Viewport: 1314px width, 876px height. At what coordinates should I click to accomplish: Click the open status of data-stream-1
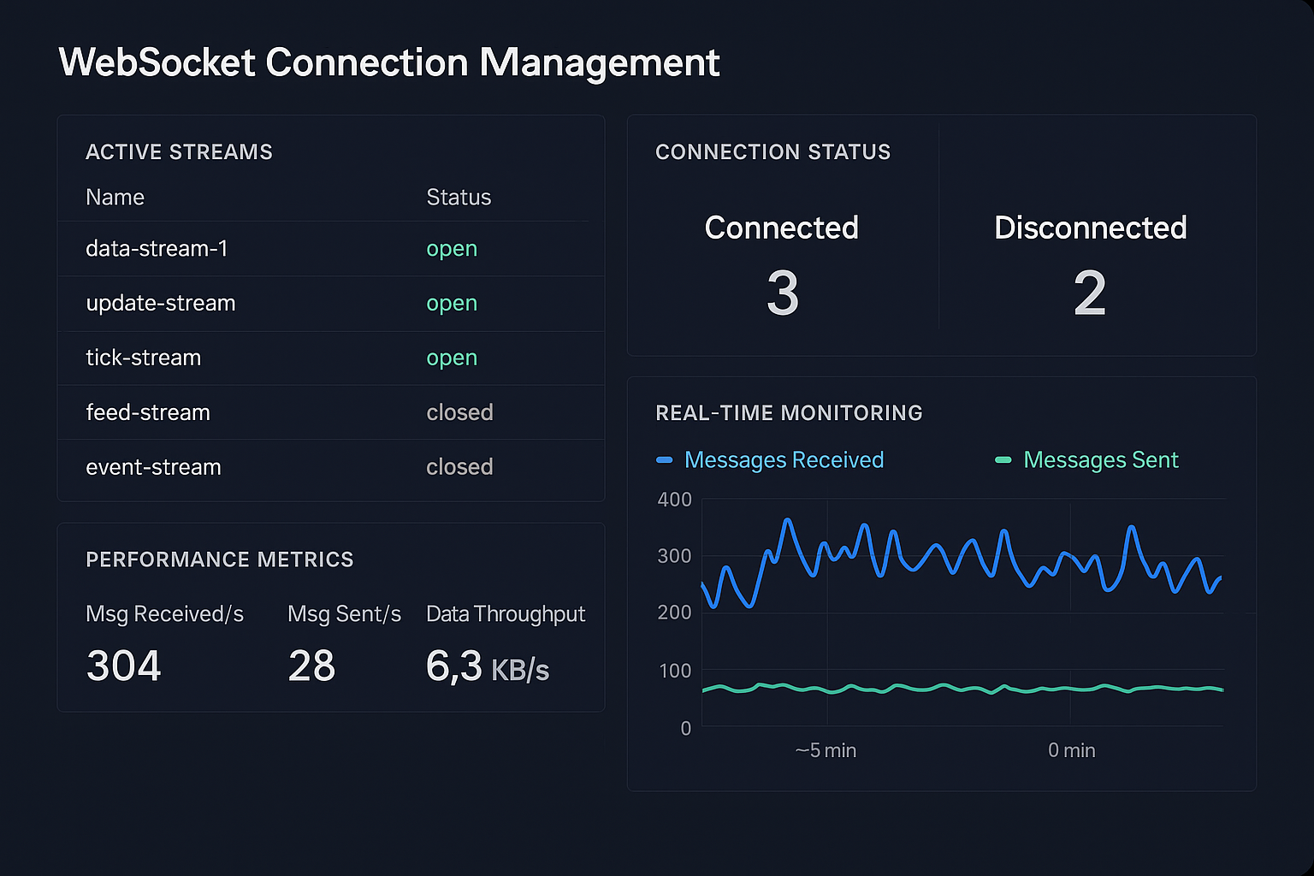452,250
